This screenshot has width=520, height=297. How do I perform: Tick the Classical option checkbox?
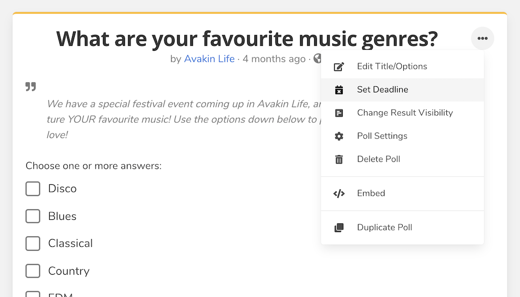(33, 244)
